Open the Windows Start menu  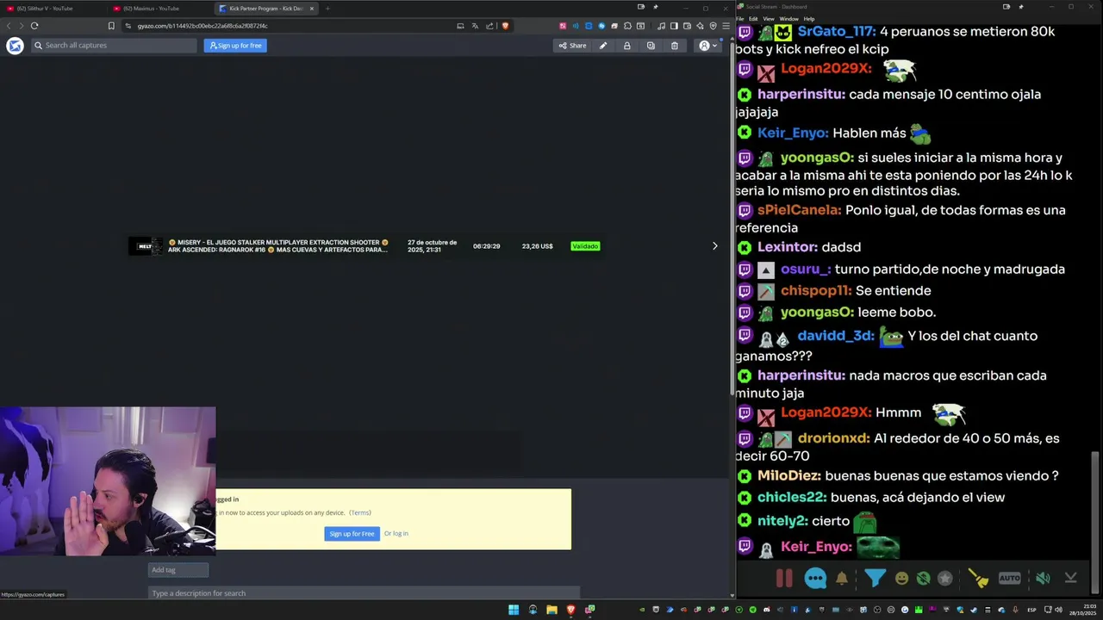[x=514, y=610]
